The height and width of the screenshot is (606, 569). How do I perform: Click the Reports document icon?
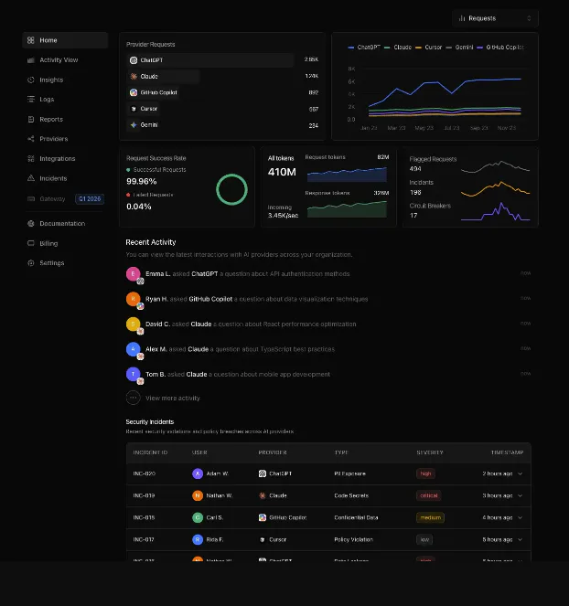point(31,119)
